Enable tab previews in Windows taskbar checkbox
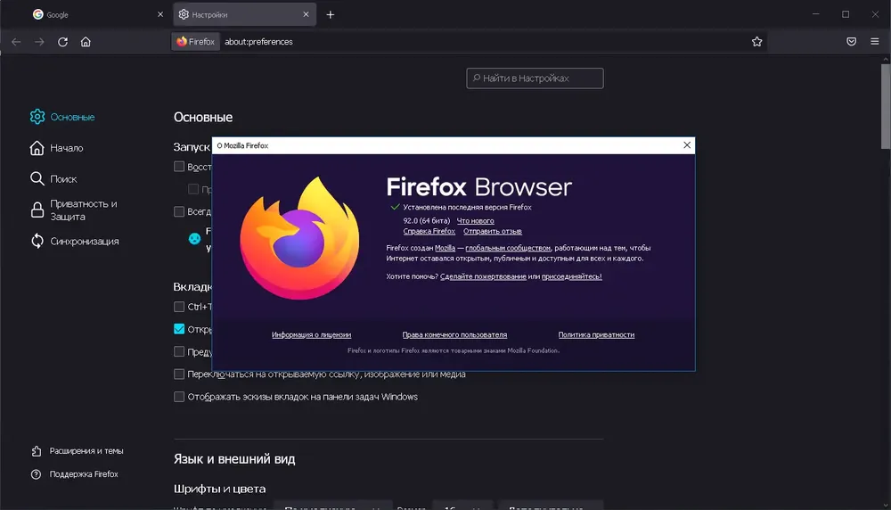 pyautogui.click(x=179, y=397)
